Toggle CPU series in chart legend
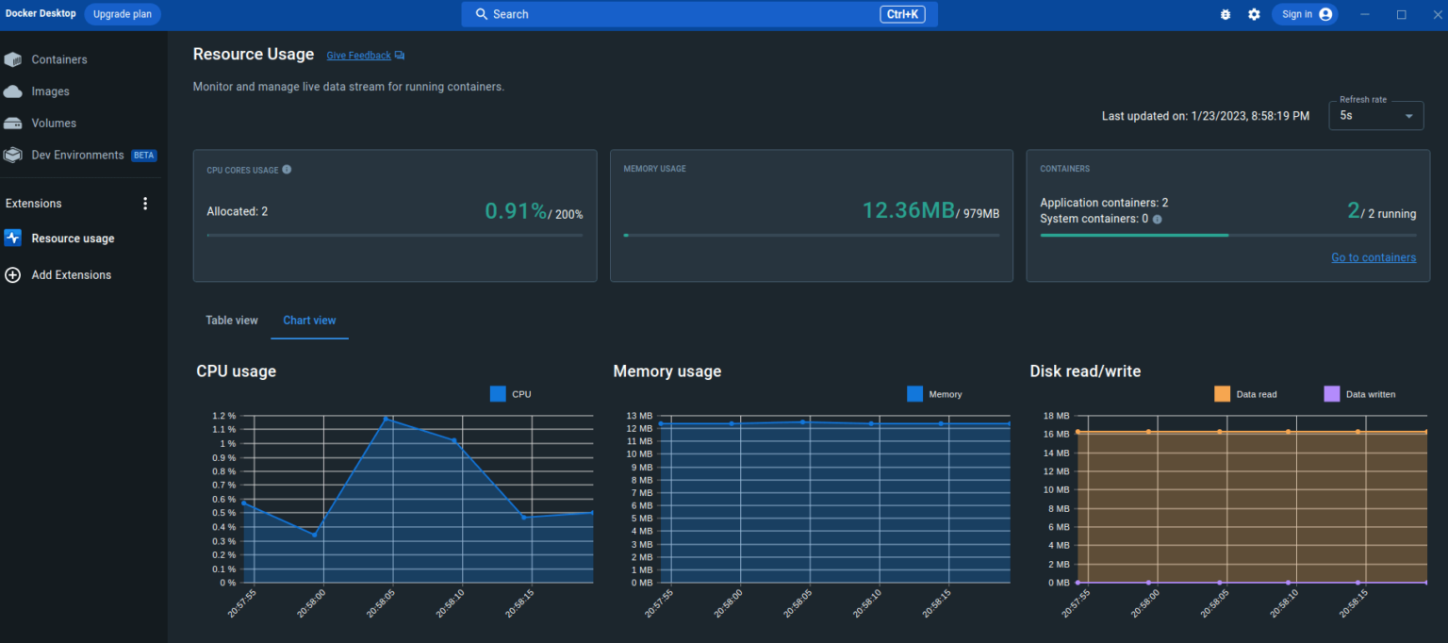The image size is (1448, 643). (498, 394)
